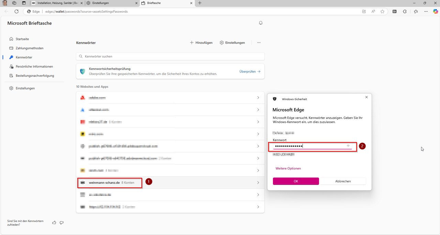The image size is (440, 235).
Task: Click the notification bell icon
Action: [x=261, y=23]
